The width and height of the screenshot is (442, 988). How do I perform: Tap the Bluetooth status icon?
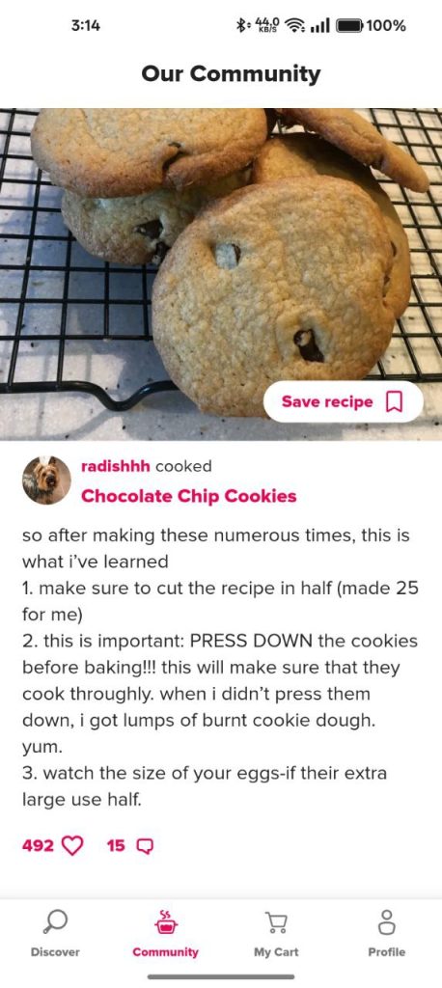[240, 26]
